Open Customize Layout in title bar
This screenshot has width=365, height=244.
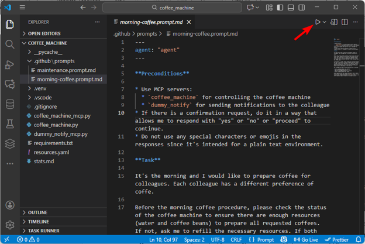pyautogui.click(x=269, y=8)
